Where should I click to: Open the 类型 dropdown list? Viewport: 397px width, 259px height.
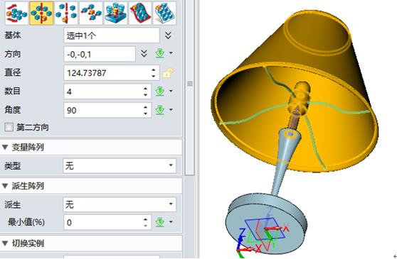[x=120, y=165]
